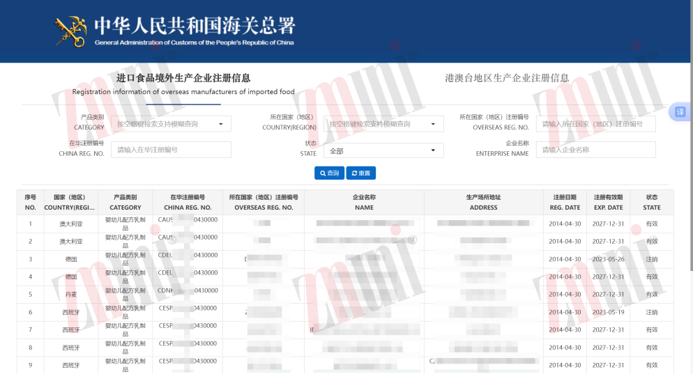Click the 查询 search button
Image resolution: width=693 pixels, height=374 pixels.
click(x=329, y=173)
